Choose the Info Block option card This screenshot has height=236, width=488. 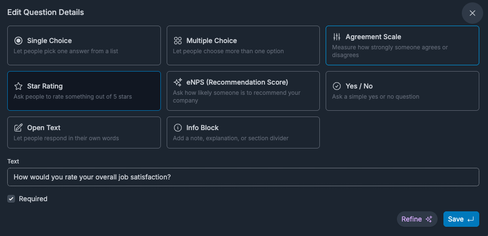click(243, 133)
